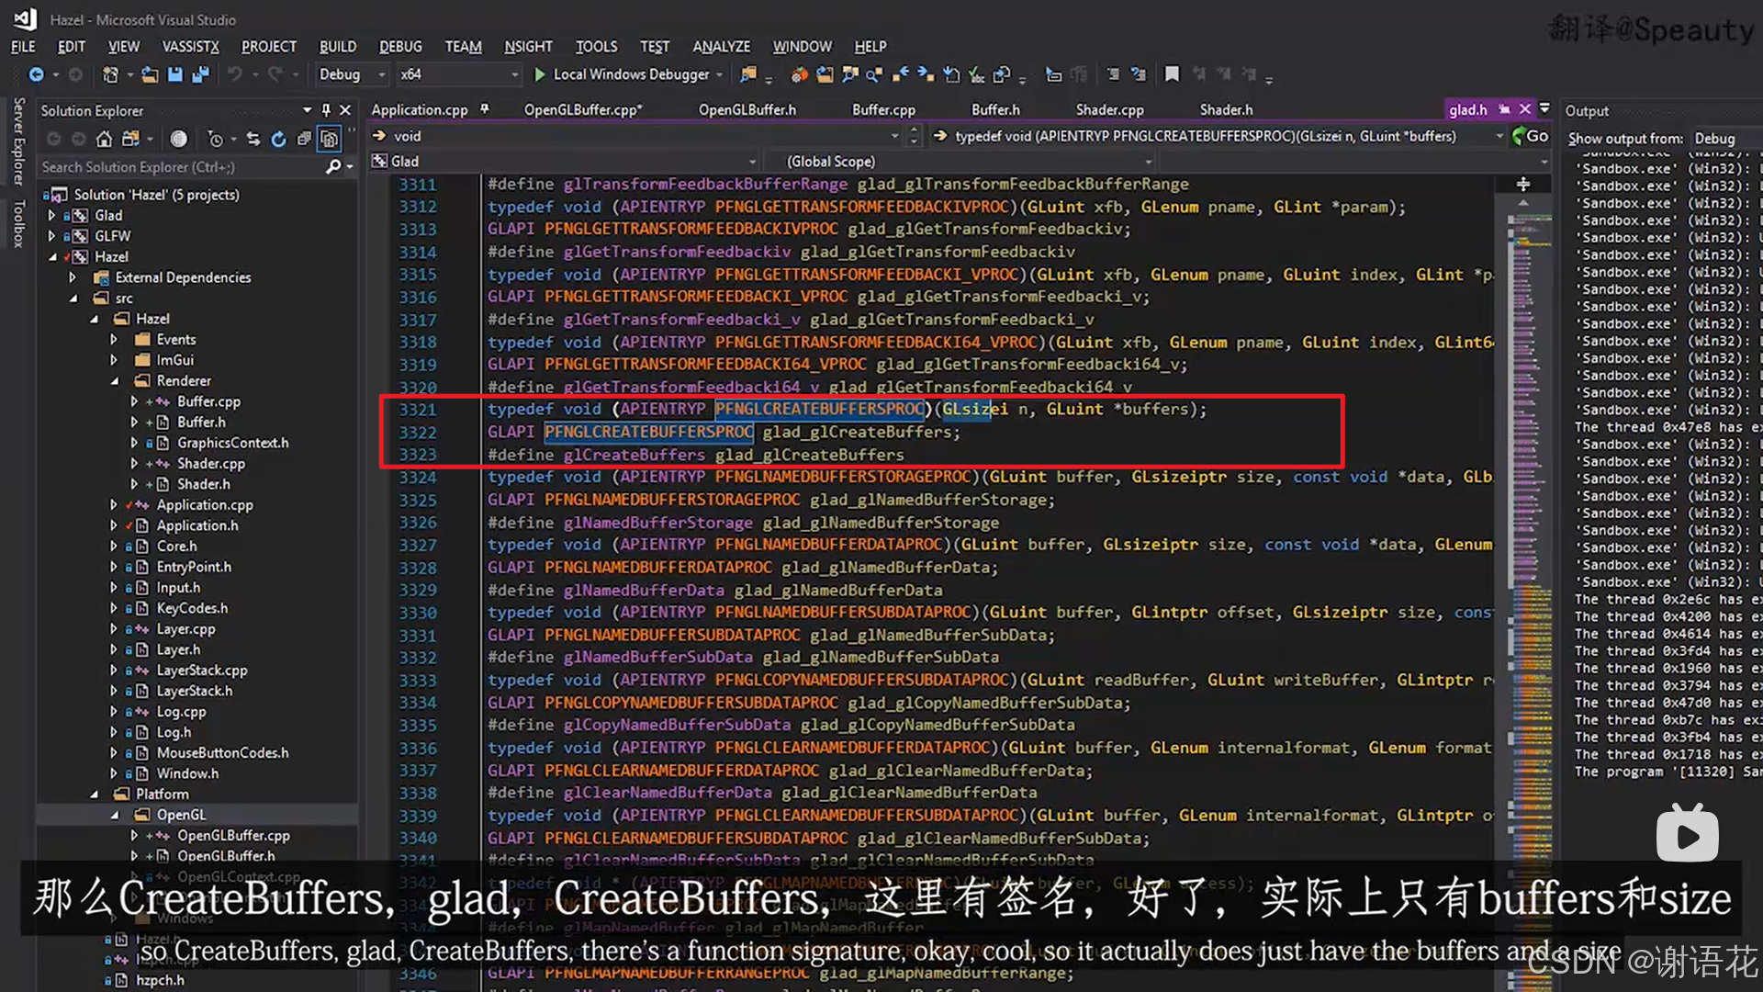Expand the Events folder in tree
The width and height of the screenshot is (1763, 992).
click(115, 340)
